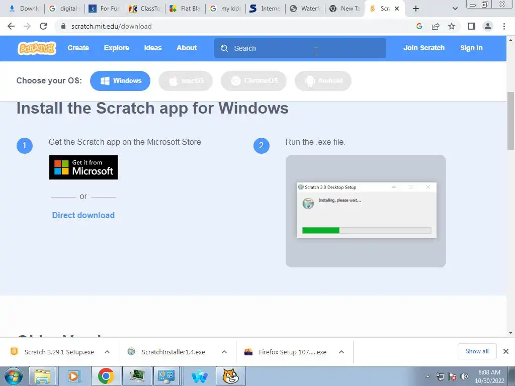Bookmark this page with the star icon
Viewport: 515px width, 386px height.
tap(452, 26)
